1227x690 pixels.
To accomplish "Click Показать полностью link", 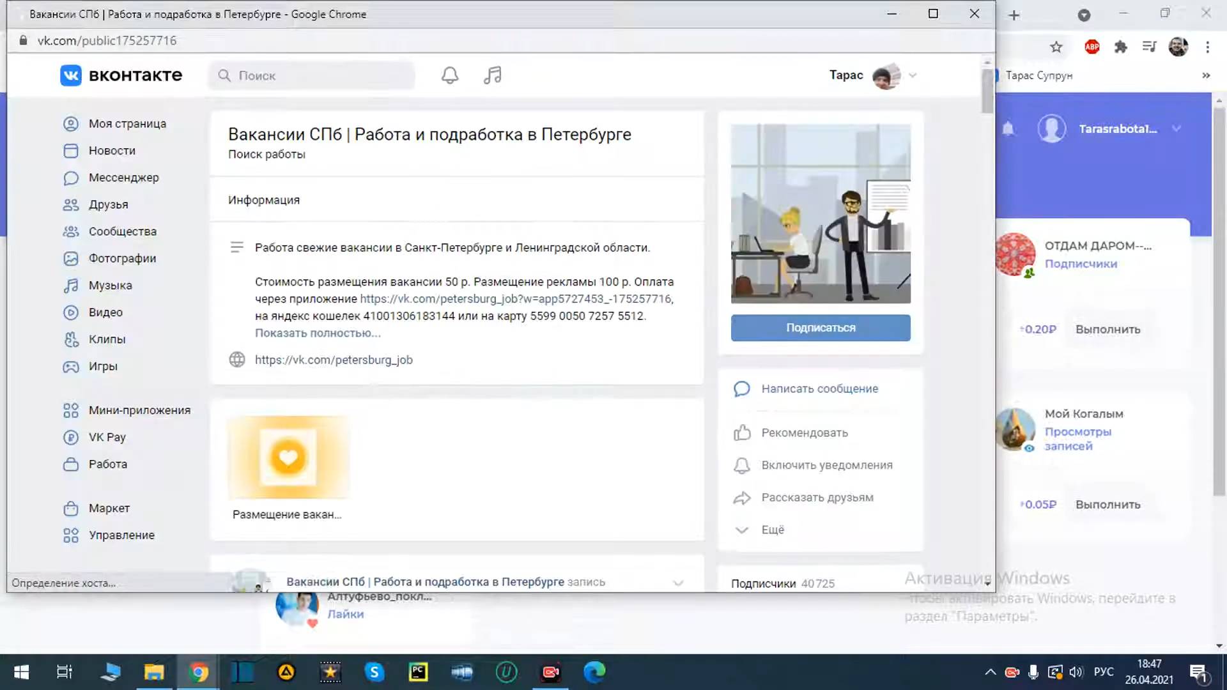I will point(318,333).
